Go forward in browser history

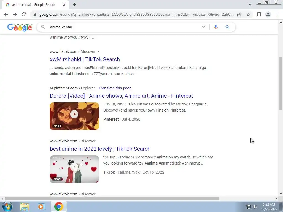(15, 14)
